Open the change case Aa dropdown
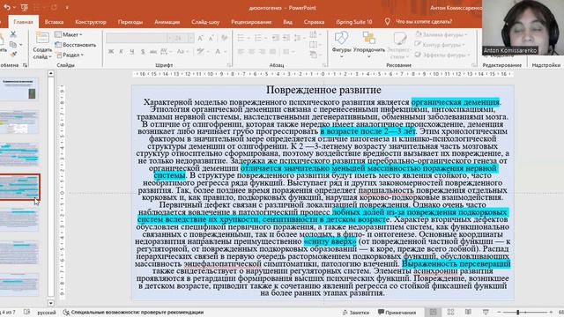This screenshot has width=564, height=317. [x=182, y=52]
